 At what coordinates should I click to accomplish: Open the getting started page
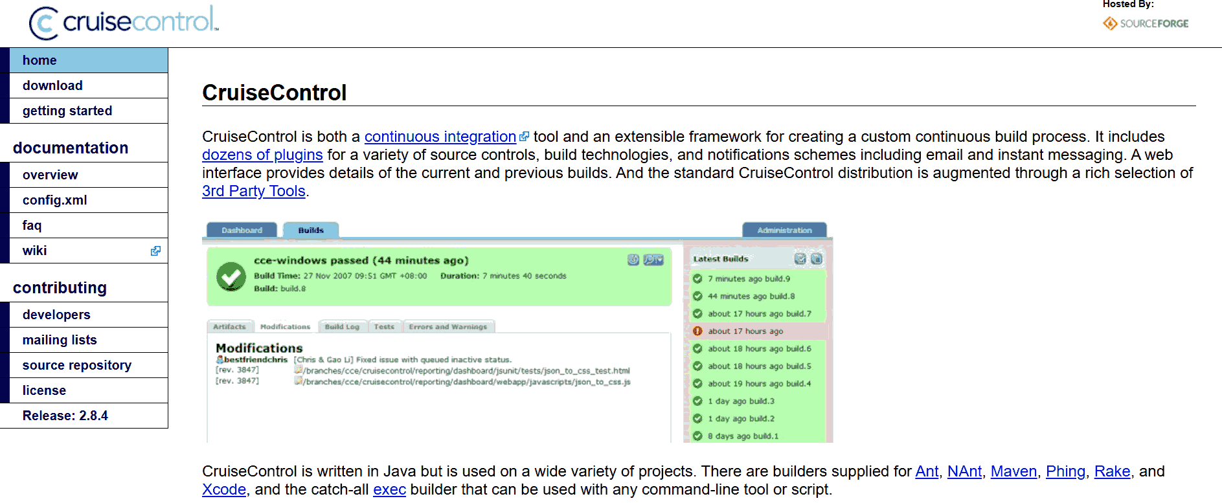point(67,111)
